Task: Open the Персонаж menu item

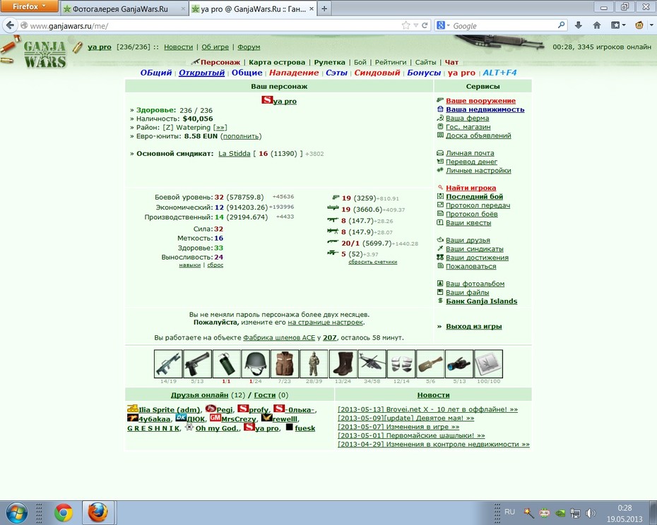Action: pos(220,62)
